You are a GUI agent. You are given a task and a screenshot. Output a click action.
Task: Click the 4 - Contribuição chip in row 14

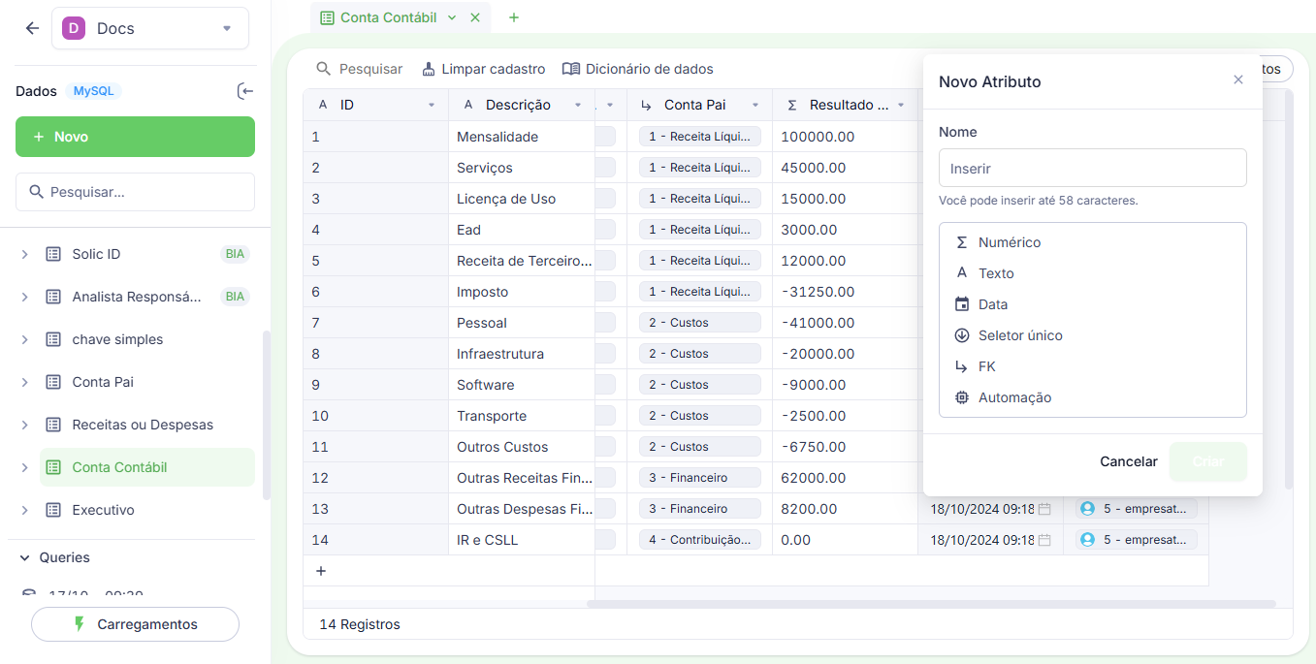(x=699, y=540)
